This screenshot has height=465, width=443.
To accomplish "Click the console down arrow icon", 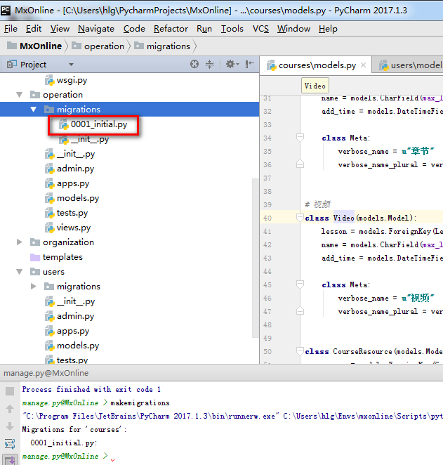I will click(10, 426).
